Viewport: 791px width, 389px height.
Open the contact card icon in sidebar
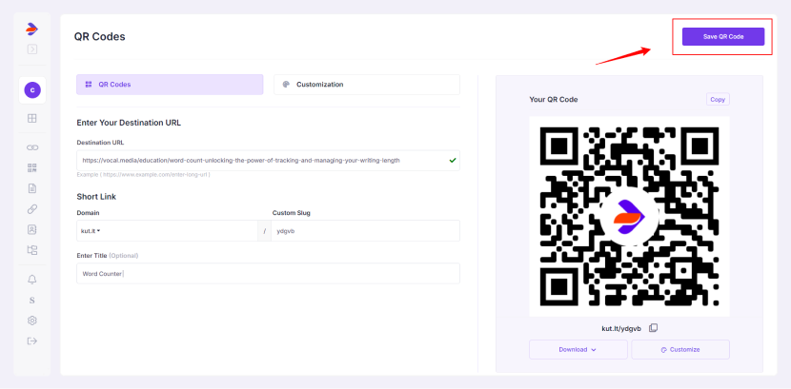point(32,229)
